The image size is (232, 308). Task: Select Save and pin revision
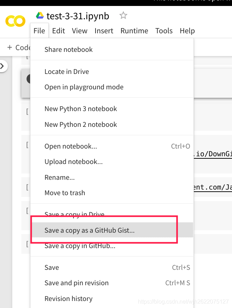(x=112, y=283)
